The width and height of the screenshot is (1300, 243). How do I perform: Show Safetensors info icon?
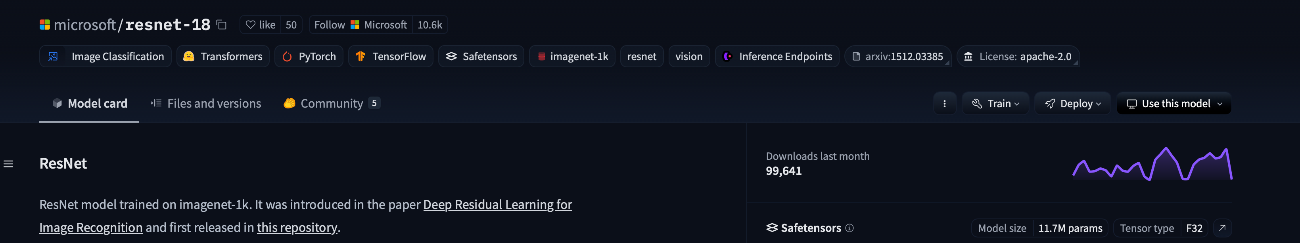coord(849,228)
